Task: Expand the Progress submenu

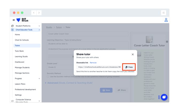Action: coord(39,79)
